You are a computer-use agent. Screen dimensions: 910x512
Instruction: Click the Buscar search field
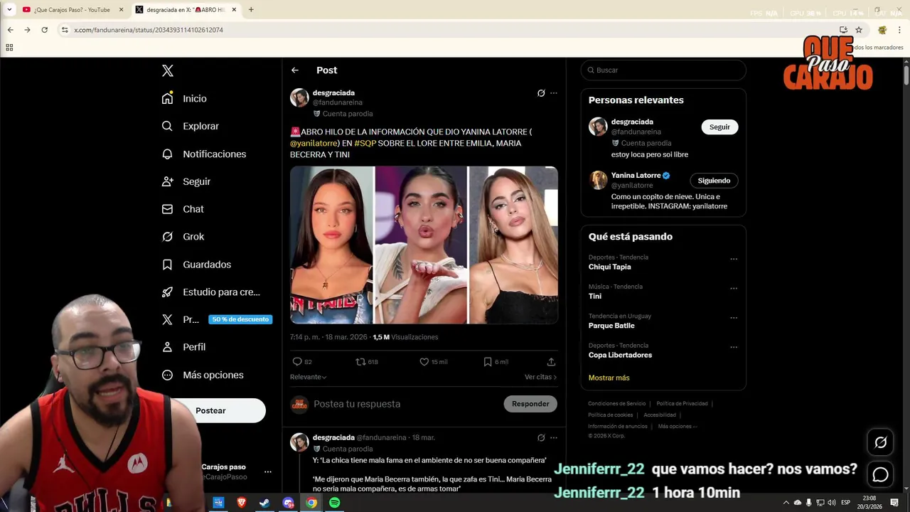663,70
